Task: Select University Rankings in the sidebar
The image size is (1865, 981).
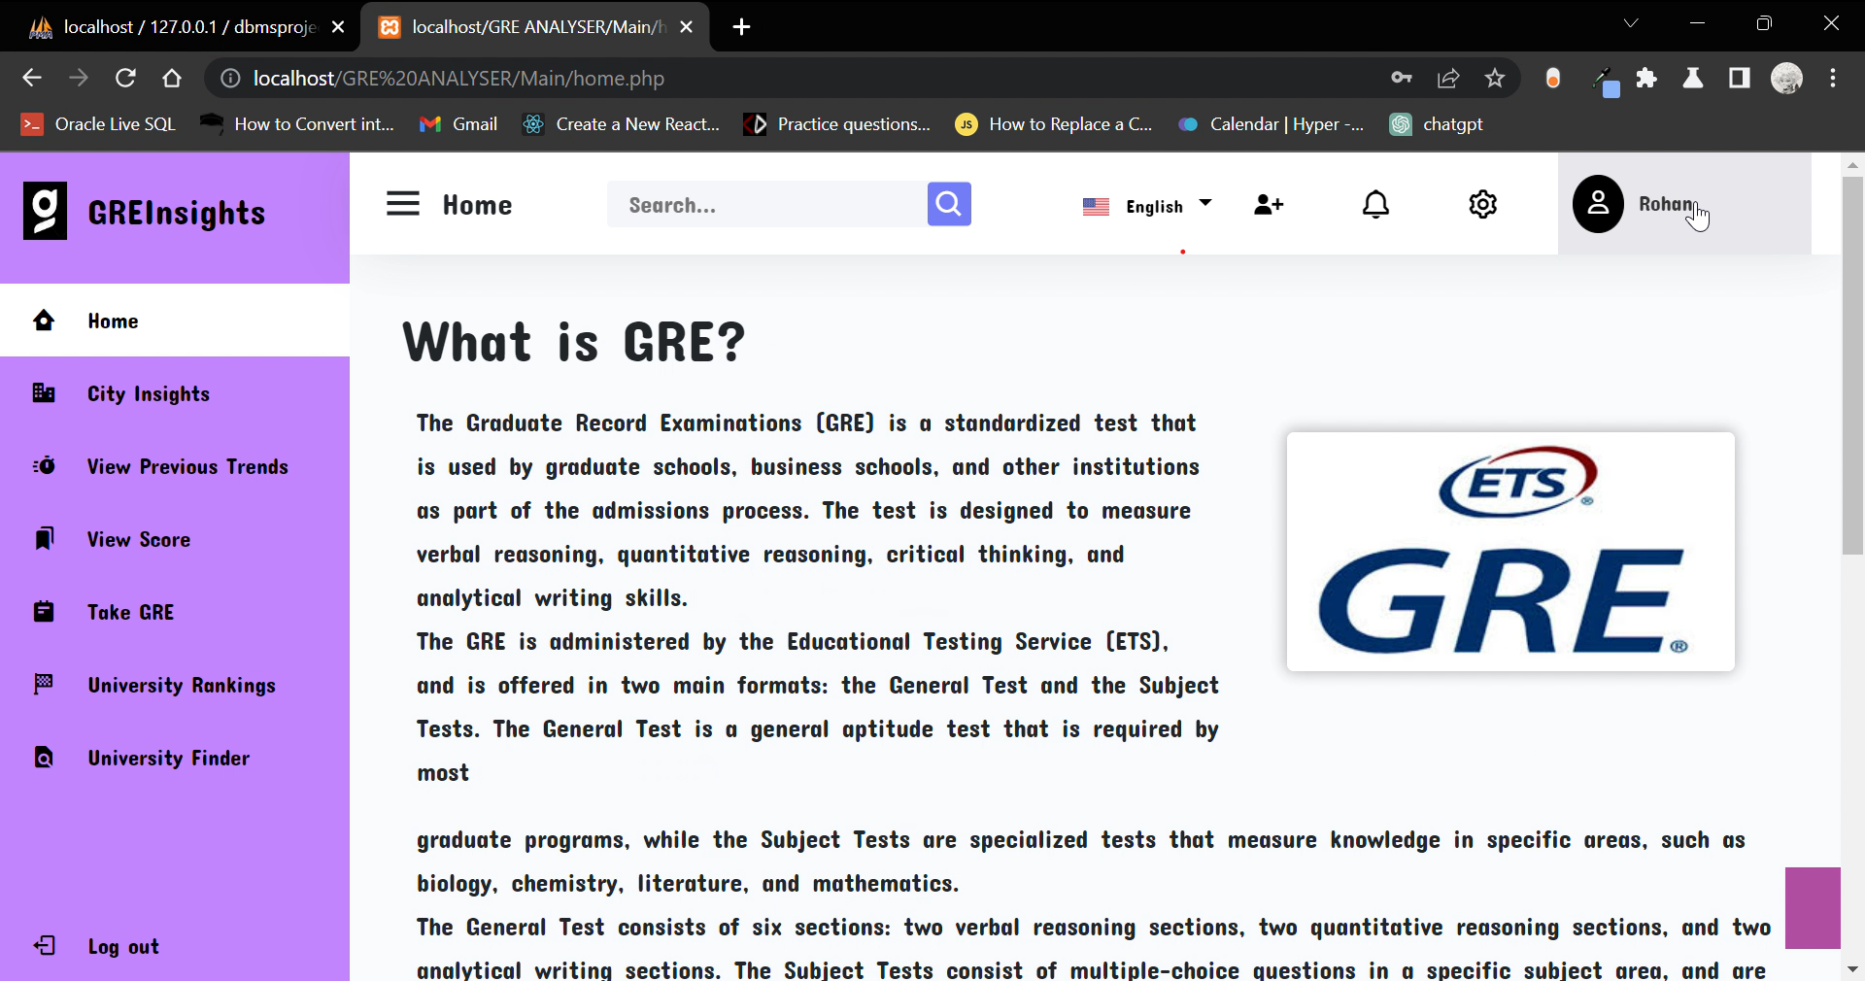Action: point(181,685)
